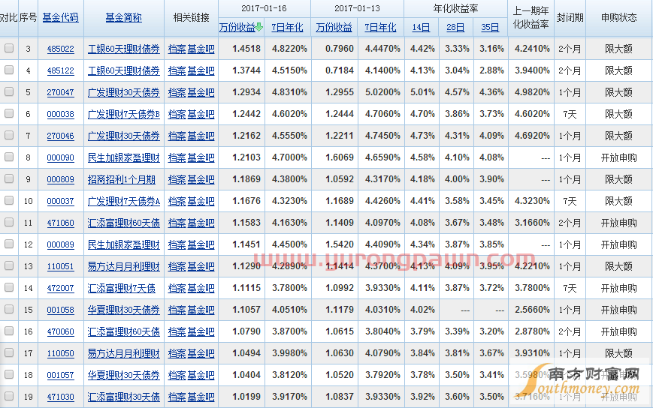Sort table by 基金代码 column header
The width and height of the screenshot is (653, 408).
coord(60,17)
